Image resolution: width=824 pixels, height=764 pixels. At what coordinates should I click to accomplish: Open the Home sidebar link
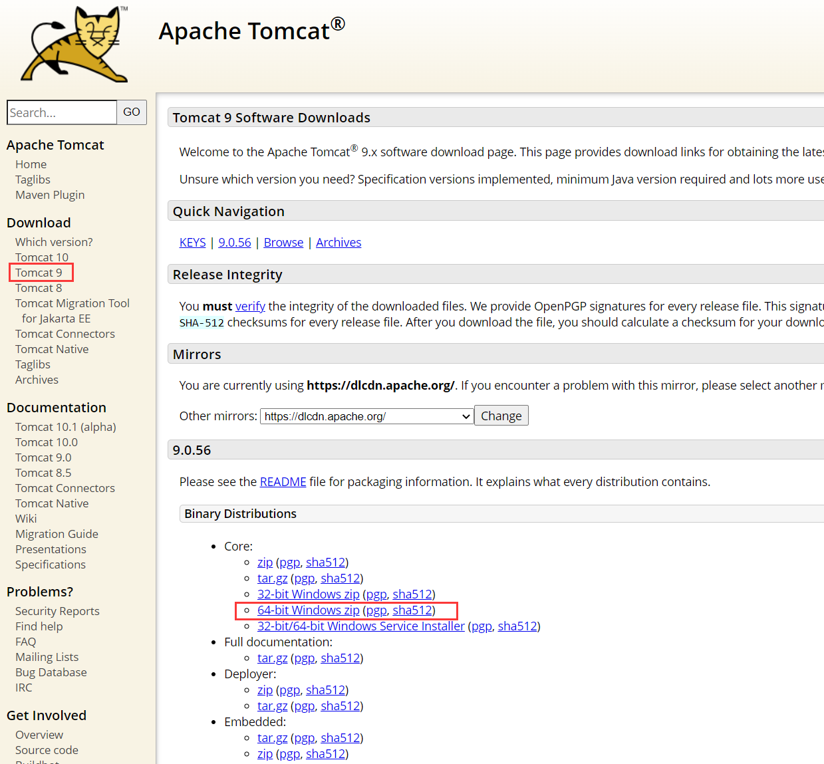tap(31, 164)
